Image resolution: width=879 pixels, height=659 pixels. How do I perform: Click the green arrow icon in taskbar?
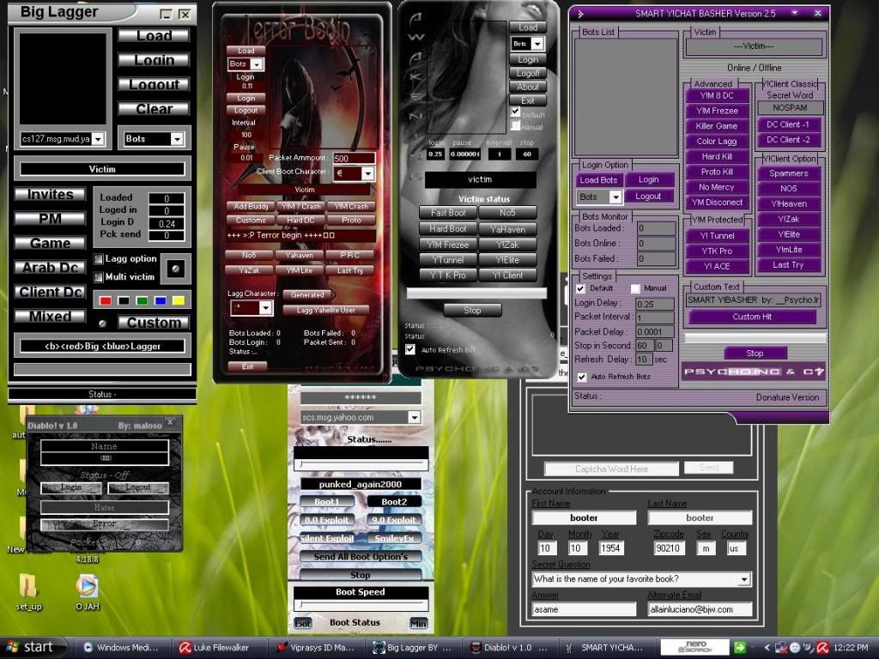pos(740,647)
